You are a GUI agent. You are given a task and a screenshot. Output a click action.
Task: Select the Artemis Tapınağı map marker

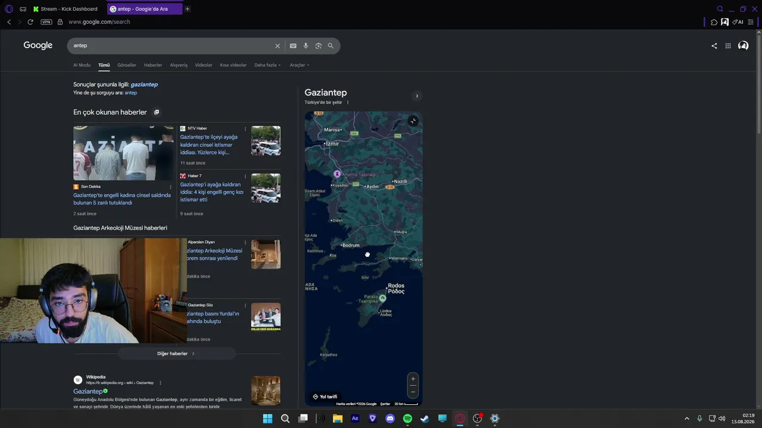(337, 174)
